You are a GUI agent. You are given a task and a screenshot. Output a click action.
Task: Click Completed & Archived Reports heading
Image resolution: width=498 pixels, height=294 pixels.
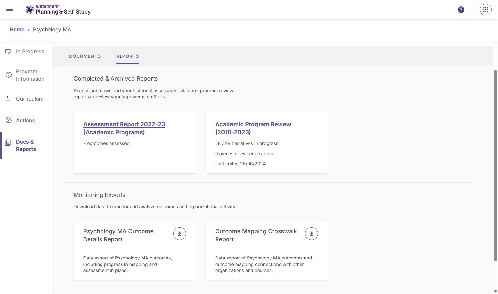116,79
